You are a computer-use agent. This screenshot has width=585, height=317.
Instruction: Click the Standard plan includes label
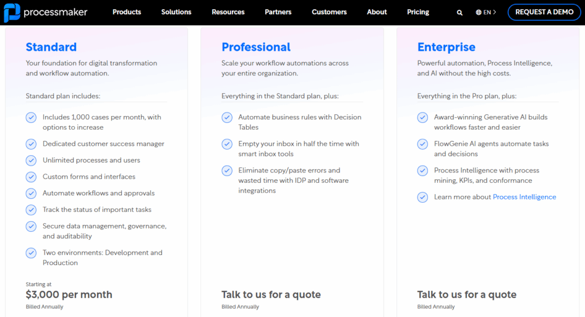pos(63,96)
